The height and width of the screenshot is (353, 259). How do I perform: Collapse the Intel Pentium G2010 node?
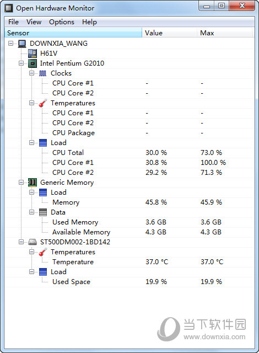pyautogui.click(x=21, y=63)
